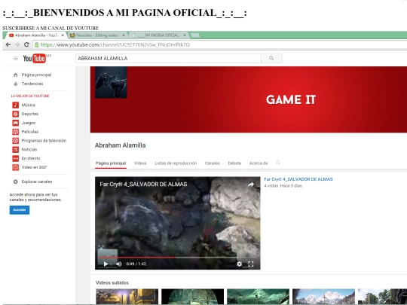Click the channel search magnifier icon
The width and height of the screenshot is (407, 305).
[278, 163]
